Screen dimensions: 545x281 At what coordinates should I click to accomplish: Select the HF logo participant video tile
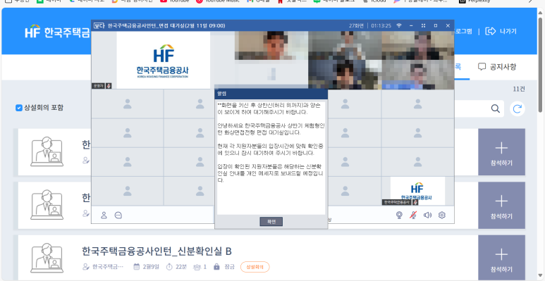417,191
